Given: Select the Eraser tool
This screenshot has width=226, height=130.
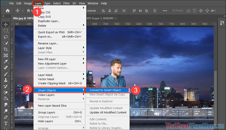Looking at the screenshot, I should 5,92.
